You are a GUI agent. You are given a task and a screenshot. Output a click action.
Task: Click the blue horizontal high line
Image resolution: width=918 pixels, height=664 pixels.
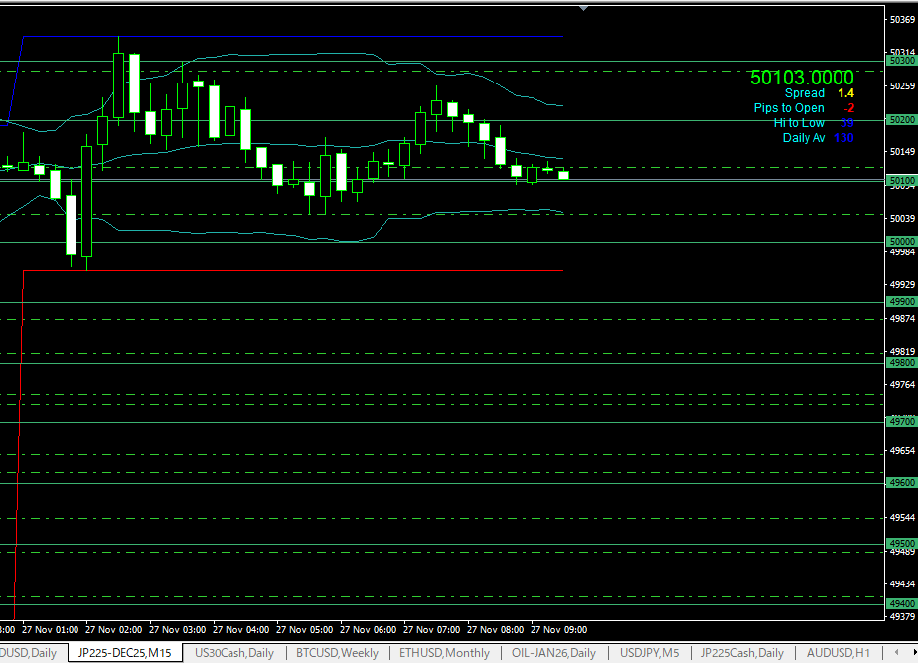click(298, 37)
